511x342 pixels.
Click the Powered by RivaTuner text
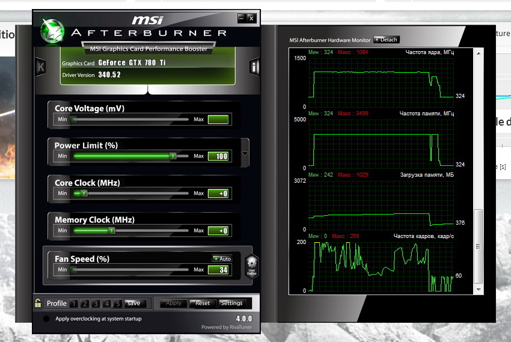coord(227,327)
